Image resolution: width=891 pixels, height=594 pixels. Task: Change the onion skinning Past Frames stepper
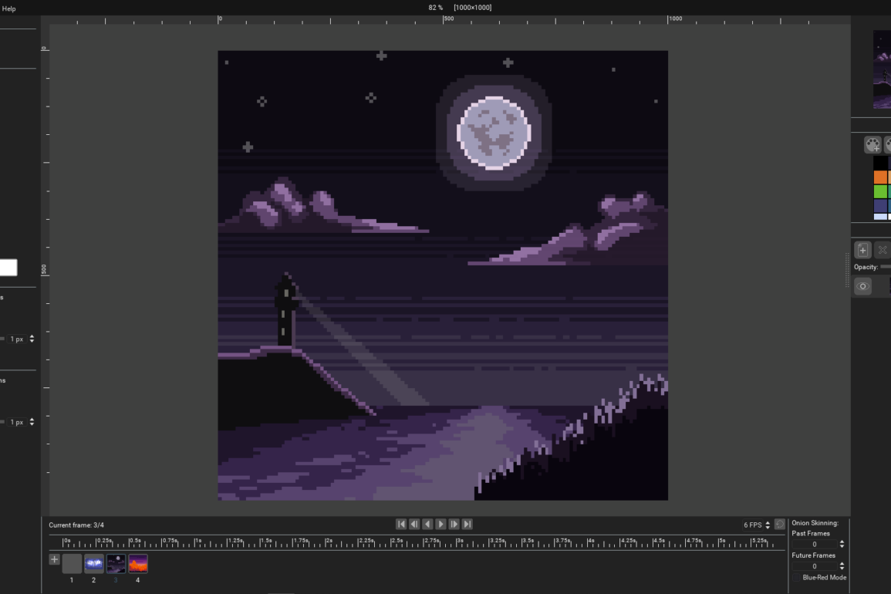pos(842,544)
